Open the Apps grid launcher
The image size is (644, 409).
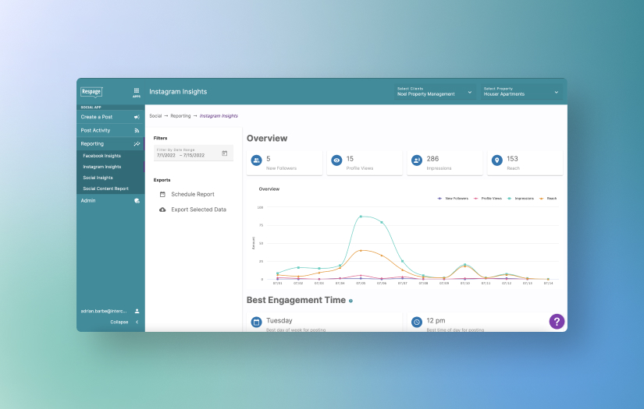point(137,92)
